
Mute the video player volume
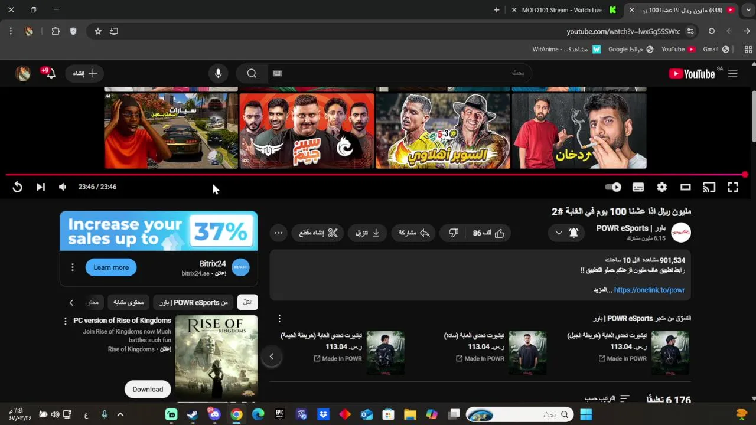(63, 187)
